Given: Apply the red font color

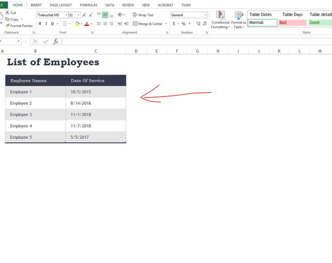Looking at the screenshot, I should point(87,24).
